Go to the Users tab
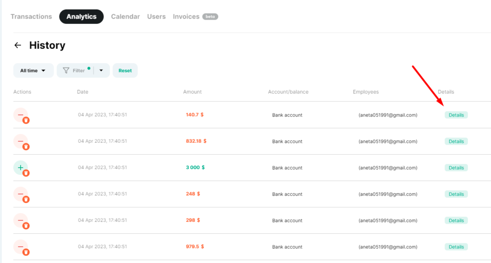This screenshot has height=263, width=491. tap(156, 17)
